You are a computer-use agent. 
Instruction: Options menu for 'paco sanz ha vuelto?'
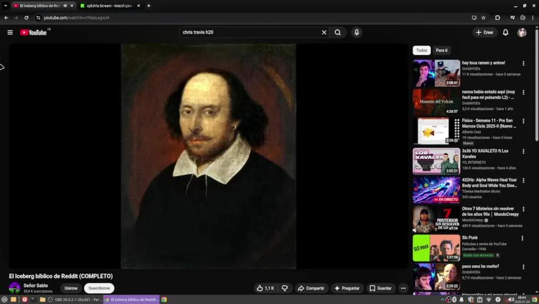point(523,267)
